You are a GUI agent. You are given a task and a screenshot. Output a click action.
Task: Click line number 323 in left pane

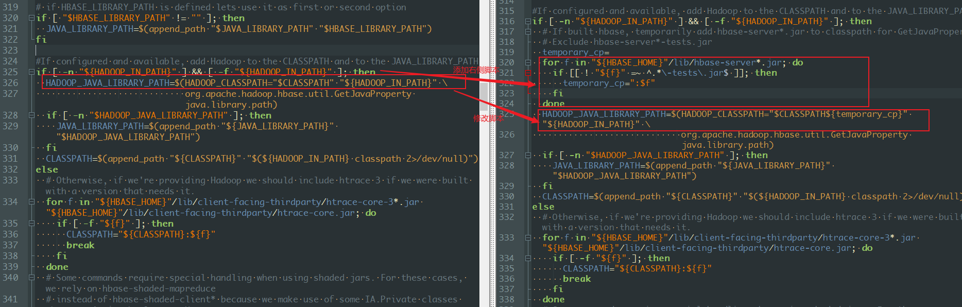coord(10,50)
